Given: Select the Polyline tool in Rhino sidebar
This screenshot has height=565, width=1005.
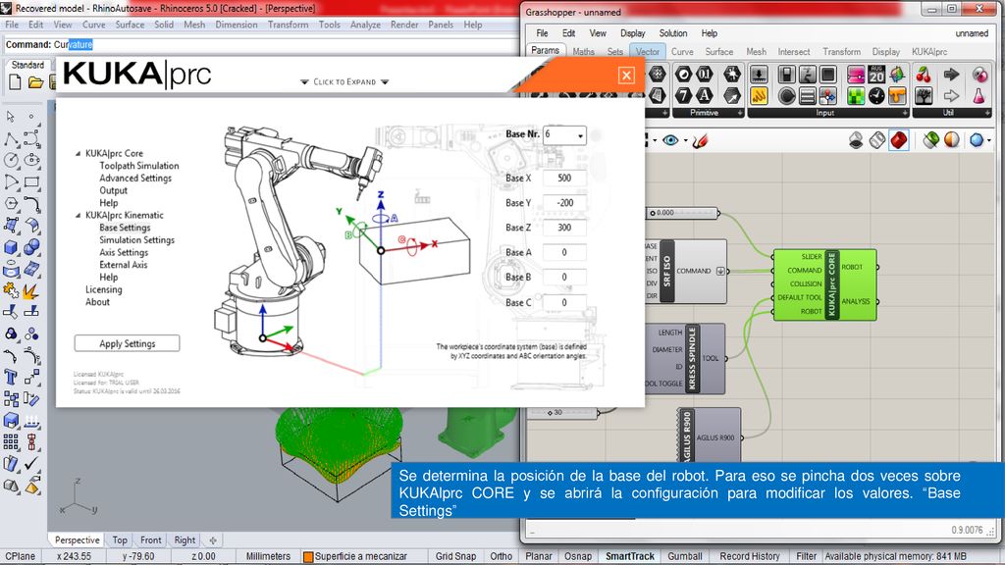Looking at the screenshot, I should pos(11,139).
